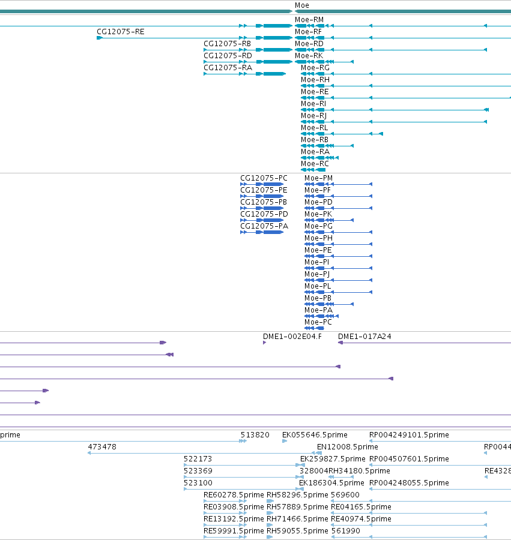Image resolution: width=511 pixels, height=540 pixels.
Task: Click the 569600 EST label
Action: [x=345, y=495]
